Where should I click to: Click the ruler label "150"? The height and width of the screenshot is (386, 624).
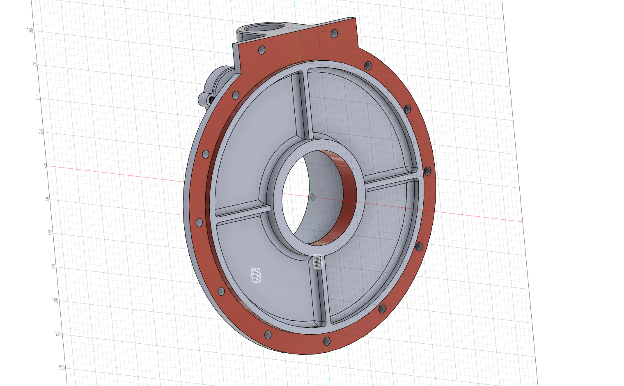click(x=62, y=368)
